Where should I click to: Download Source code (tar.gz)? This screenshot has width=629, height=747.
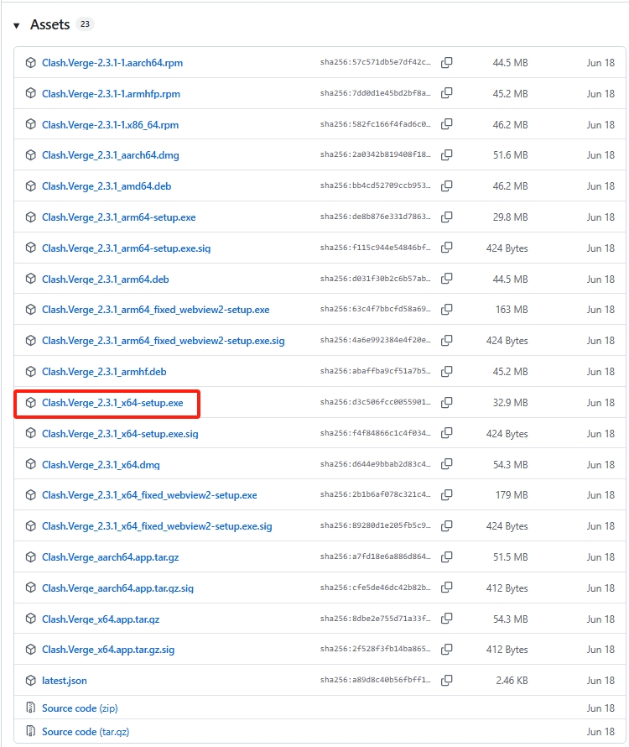(x=86, y=732)
